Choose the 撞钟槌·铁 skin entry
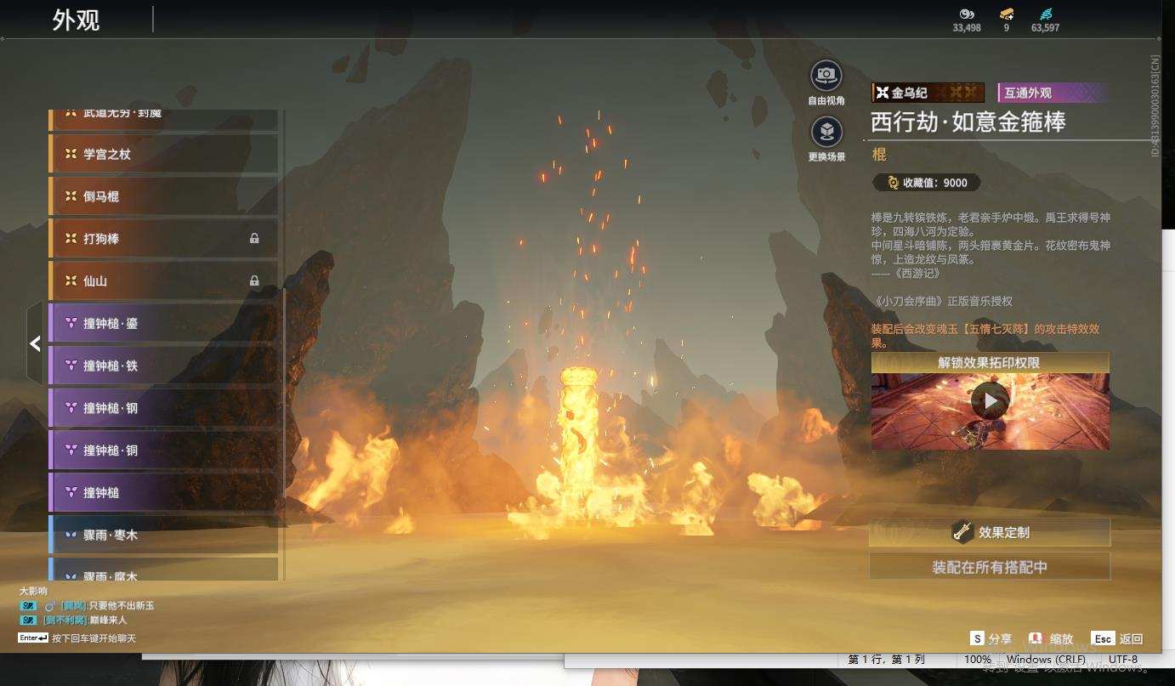 point(164,366)
